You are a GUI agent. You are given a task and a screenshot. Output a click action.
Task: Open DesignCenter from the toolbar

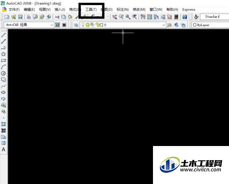(150, 17)
